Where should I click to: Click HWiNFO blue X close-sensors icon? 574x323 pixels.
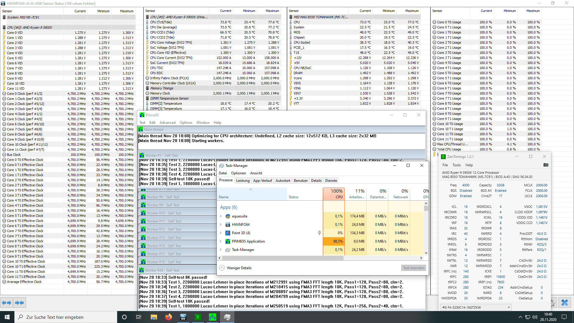point(564,303)
